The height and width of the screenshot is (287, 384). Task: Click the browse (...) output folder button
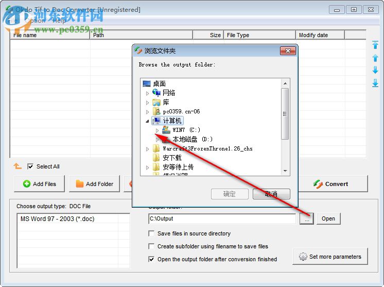pos(307,218)
